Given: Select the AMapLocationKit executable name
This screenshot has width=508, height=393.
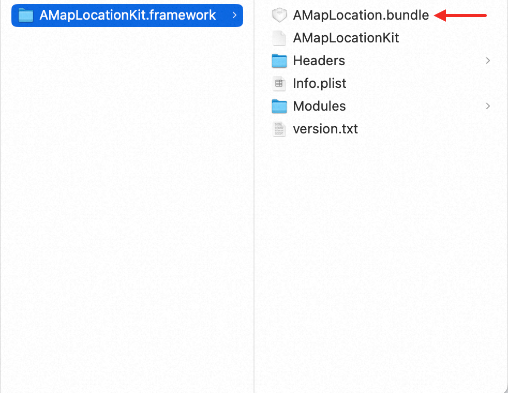Looking at the screenshot, I should click(346, 38).
